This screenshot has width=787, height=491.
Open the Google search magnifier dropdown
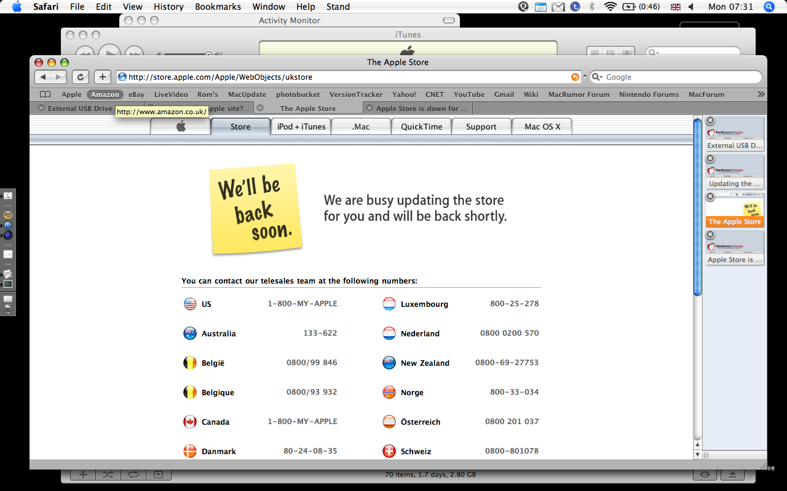pyautogui.click(x=597, y=77)
